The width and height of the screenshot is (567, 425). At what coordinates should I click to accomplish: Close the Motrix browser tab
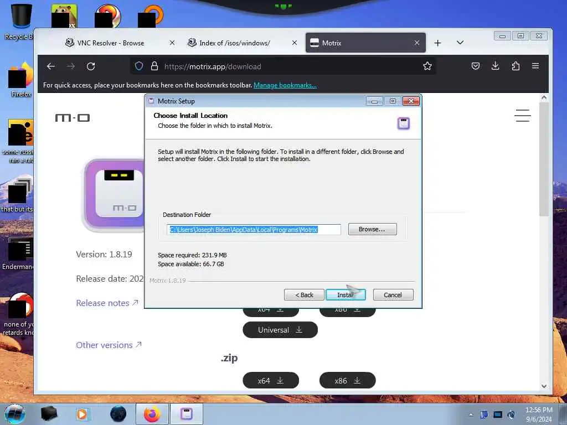[416, 43]
